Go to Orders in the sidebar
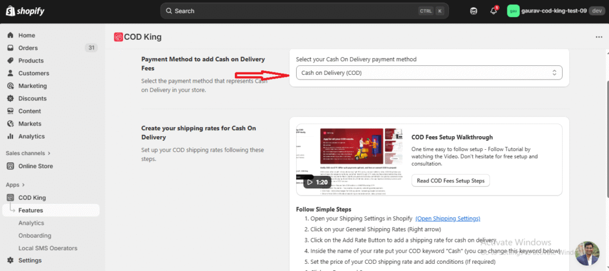This screenshot has width=609, height=271. [x=28, y=48]
